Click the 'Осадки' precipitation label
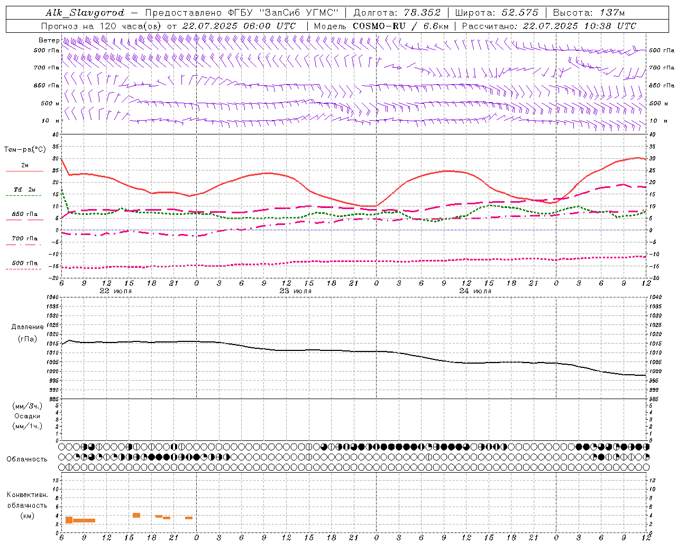The image size is (677, 542). (x=28, y=416)
